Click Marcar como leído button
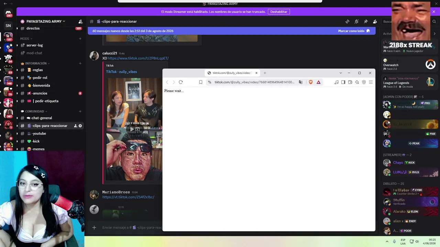This screenshot has height=247, width=440. pos(354,31)
